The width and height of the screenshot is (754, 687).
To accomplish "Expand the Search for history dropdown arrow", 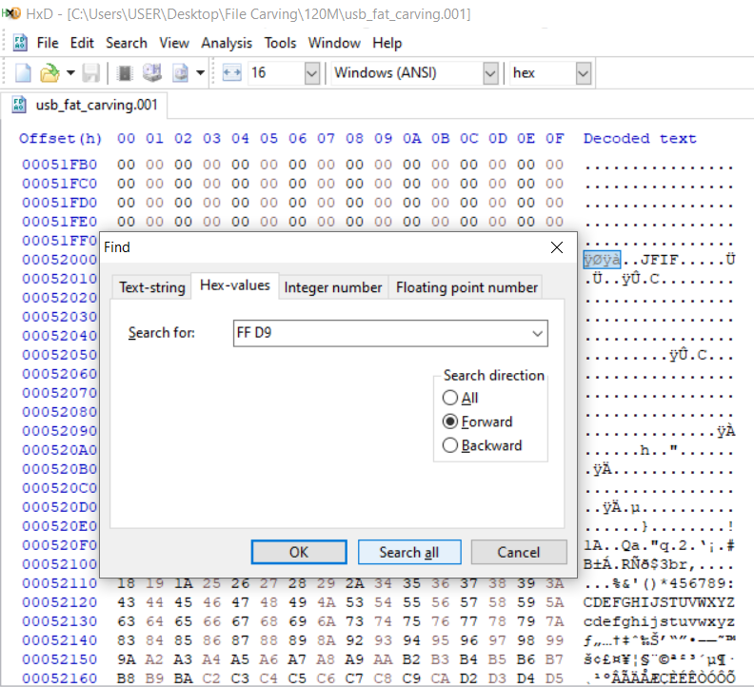I will (538, 333).
